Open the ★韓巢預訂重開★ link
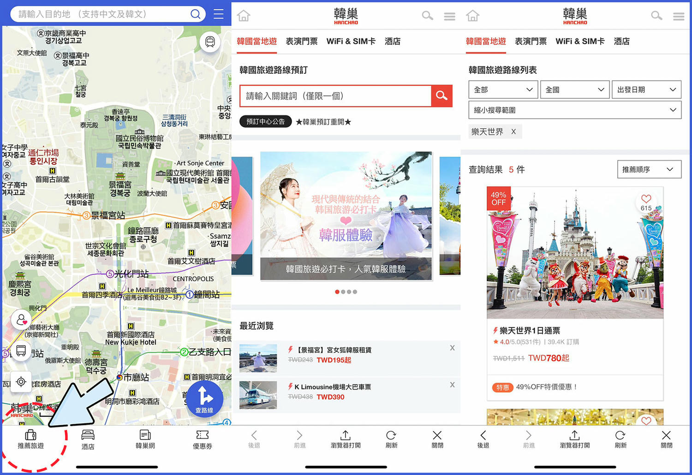Image resolution: width=692 pixels, height=475 pixels. pyautogui.click(x=323, y=121)
